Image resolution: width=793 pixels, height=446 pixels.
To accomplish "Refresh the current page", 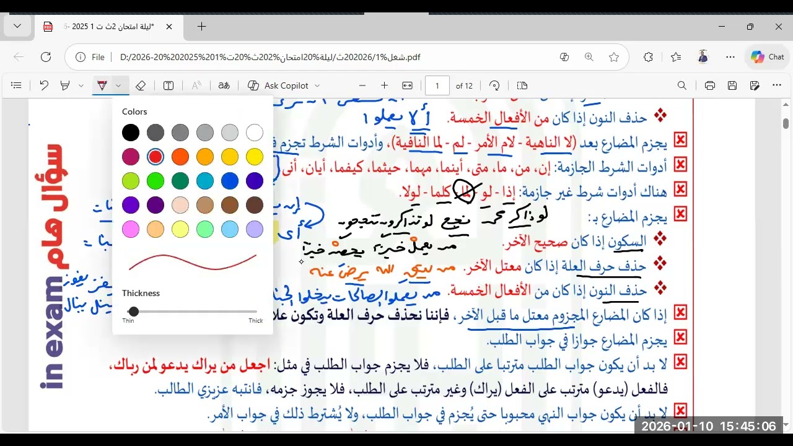I will (46, 57).
